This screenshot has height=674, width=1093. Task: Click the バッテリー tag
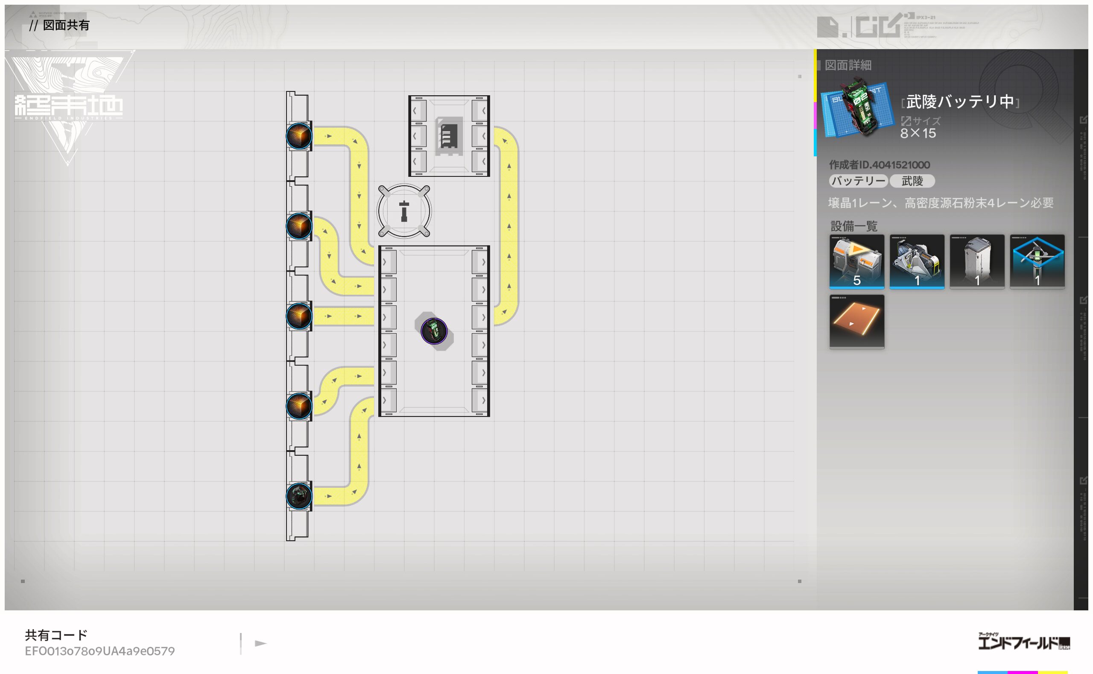click(858, 181)
